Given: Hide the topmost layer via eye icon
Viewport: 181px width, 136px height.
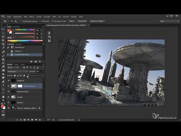Looking at the screenshot, I should pos(9,80).
